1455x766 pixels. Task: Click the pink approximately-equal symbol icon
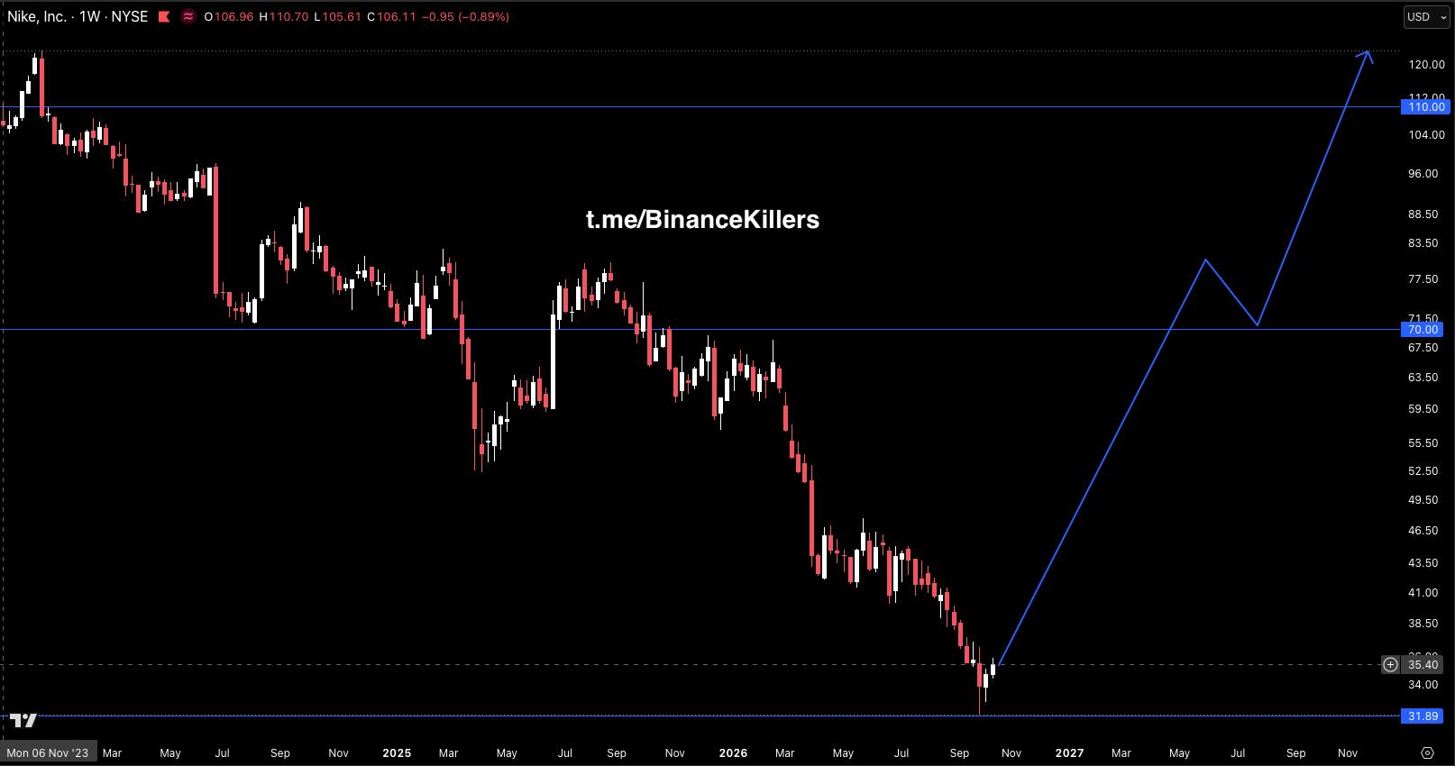(x=188, y=16)
